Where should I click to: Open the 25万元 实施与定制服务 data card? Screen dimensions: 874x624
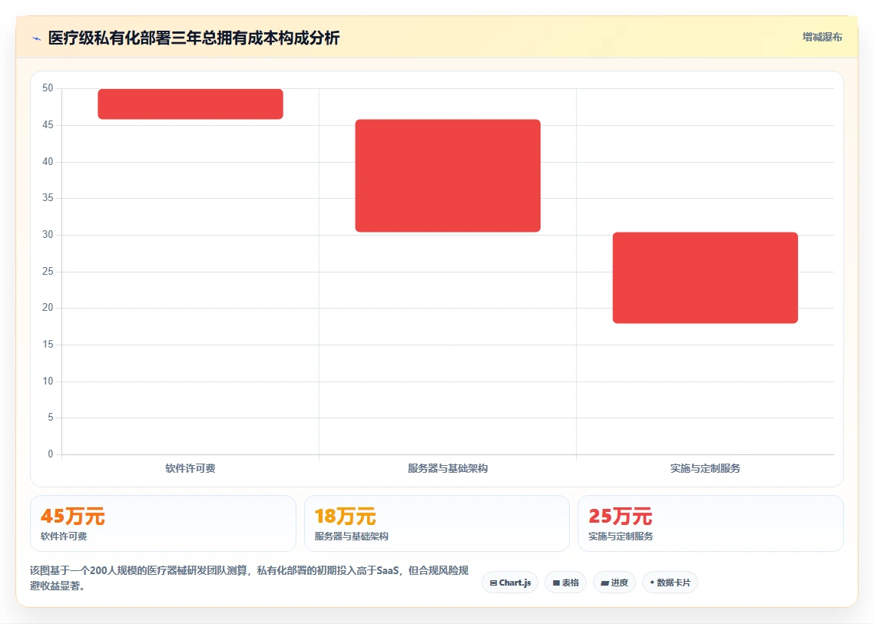710,523
